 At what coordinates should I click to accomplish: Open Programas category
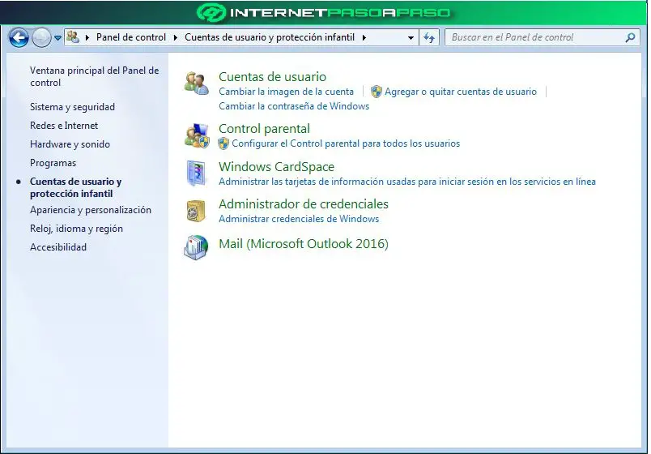coord(53,163)
